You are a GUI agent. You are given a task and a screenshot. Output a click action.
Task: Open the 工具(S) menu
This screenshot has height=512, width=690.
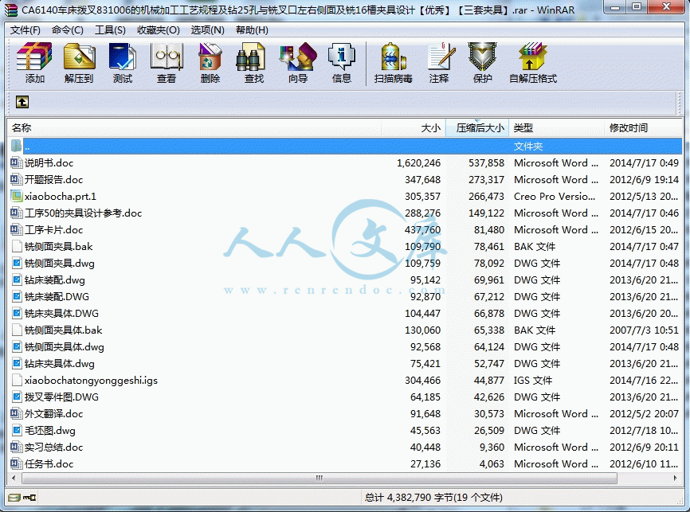tap(110, 30)
